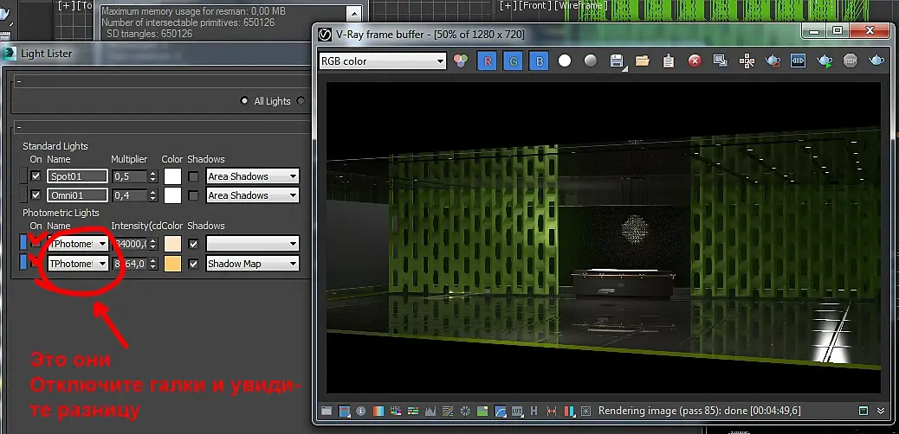
Task: Increase the Spot01 multiplier spinner
Action: 153,173
